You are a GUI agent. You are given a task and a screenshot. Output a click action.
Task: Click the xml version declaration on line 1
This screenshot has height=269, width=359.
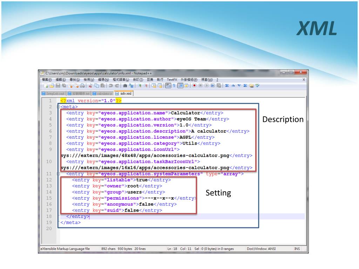pyautogui.click(x=91, y=101)
